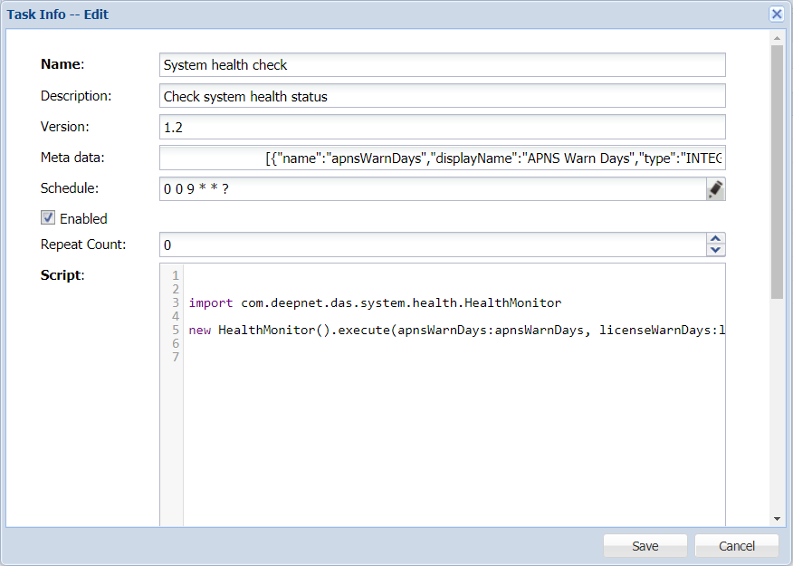The image size is (793, 566).
Task: Decrease Repeat Count with down arrow
Action: pyautogui.click(x=715, y=250)
